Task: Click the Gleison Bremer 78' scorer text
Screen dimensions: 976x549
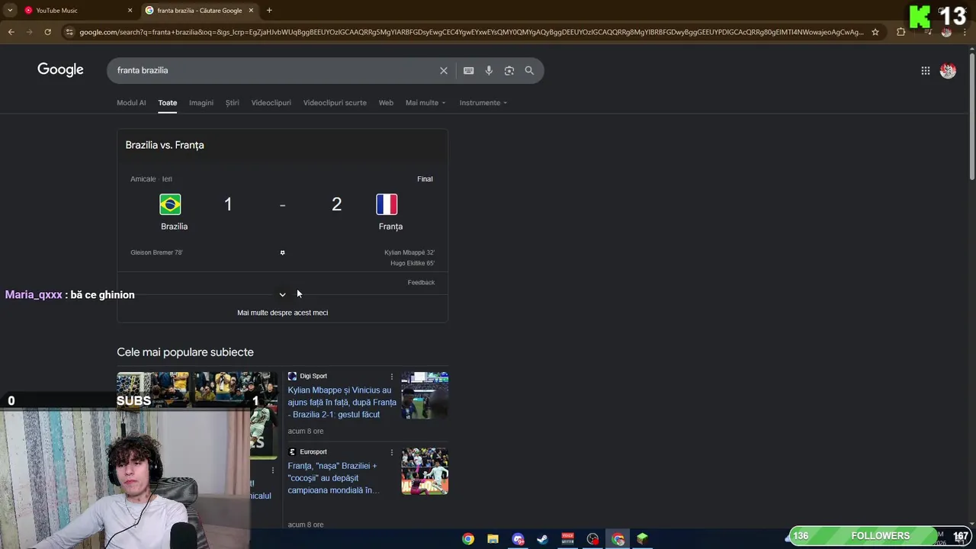Action: 156,252
